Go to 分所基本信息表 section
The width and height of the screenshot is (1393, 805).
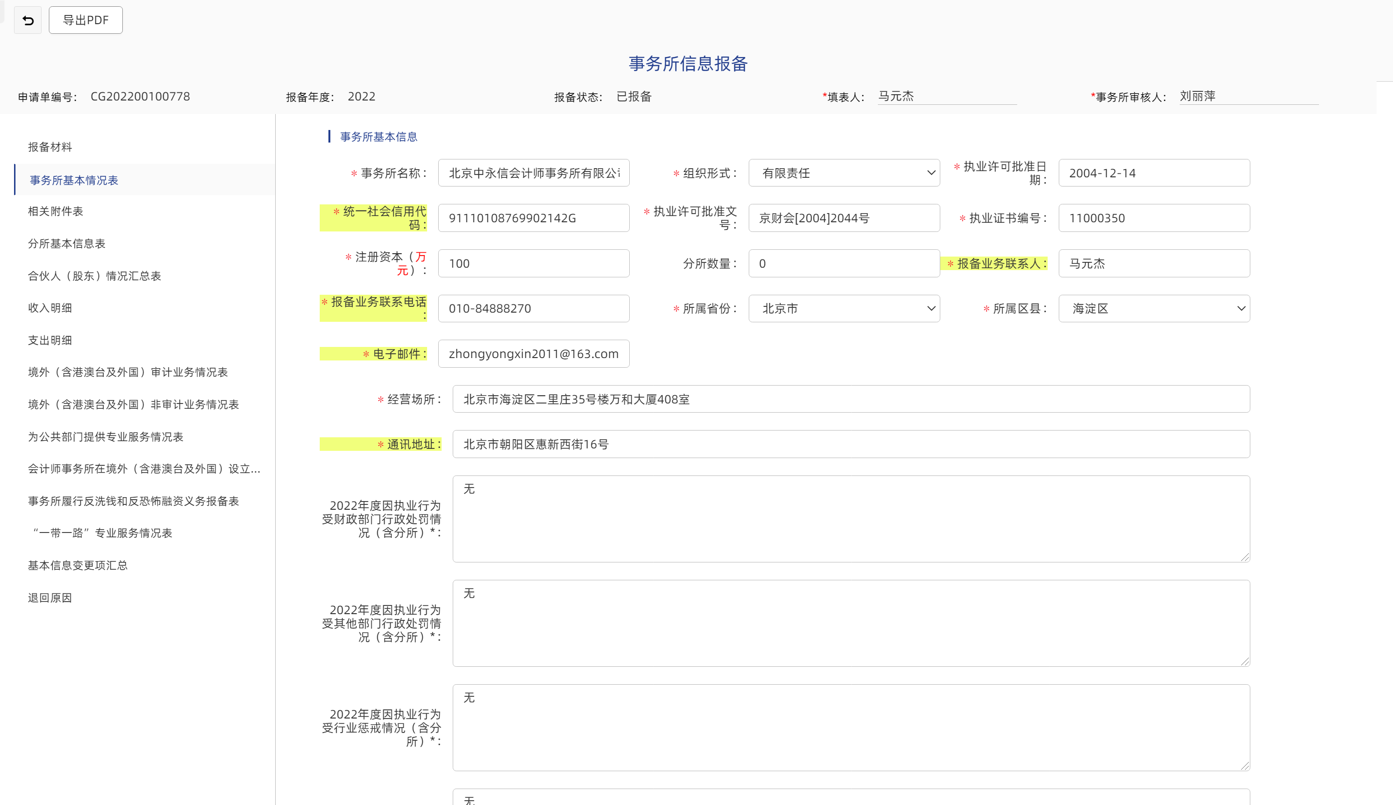click(66, 244)
